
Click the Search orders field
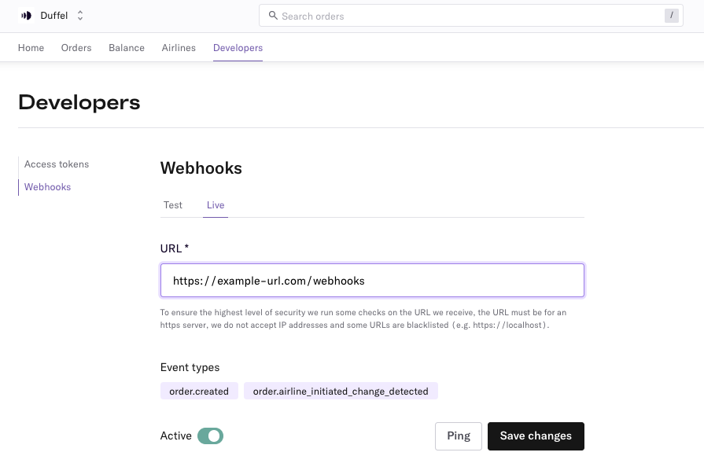coord(471,16)
